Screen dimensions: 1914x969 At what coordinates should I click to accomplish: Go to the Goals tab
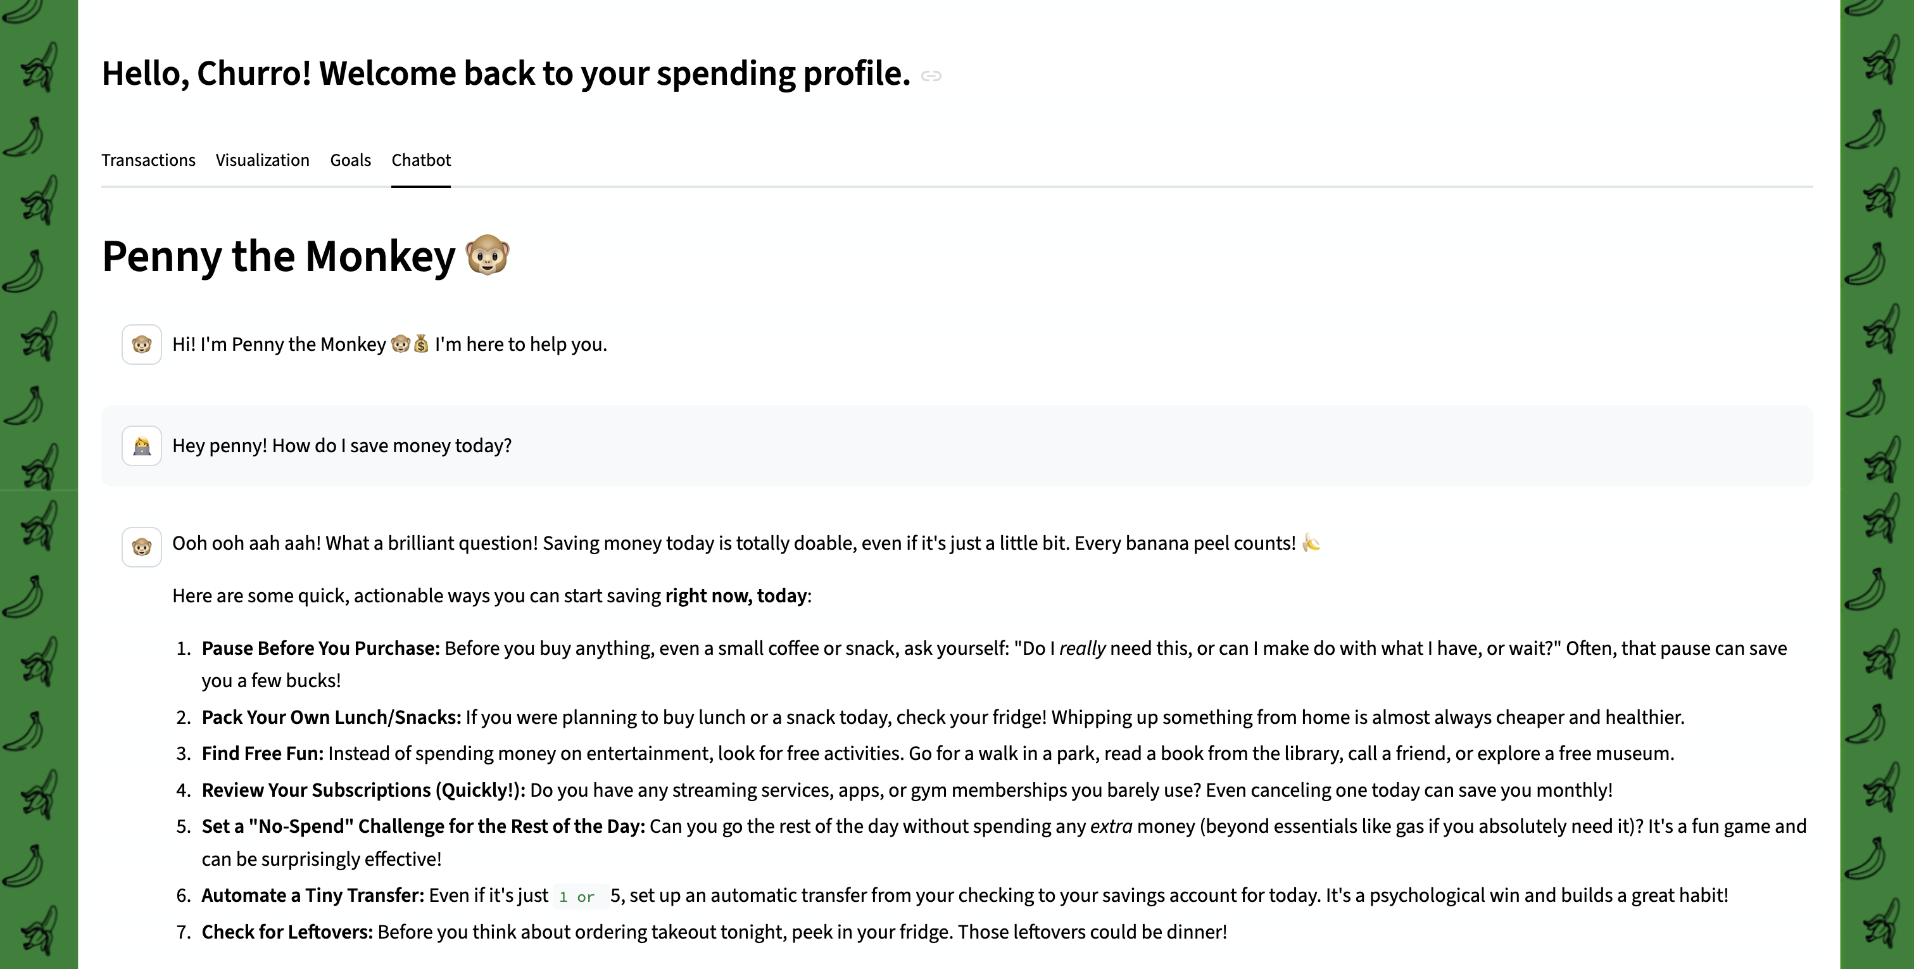pyautogui.click(x=351, y=160)
